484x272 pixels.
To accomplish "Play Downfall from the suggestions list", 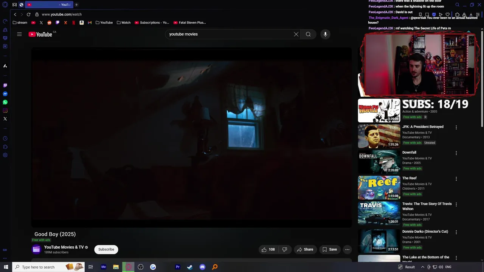I will pos(379,162).
